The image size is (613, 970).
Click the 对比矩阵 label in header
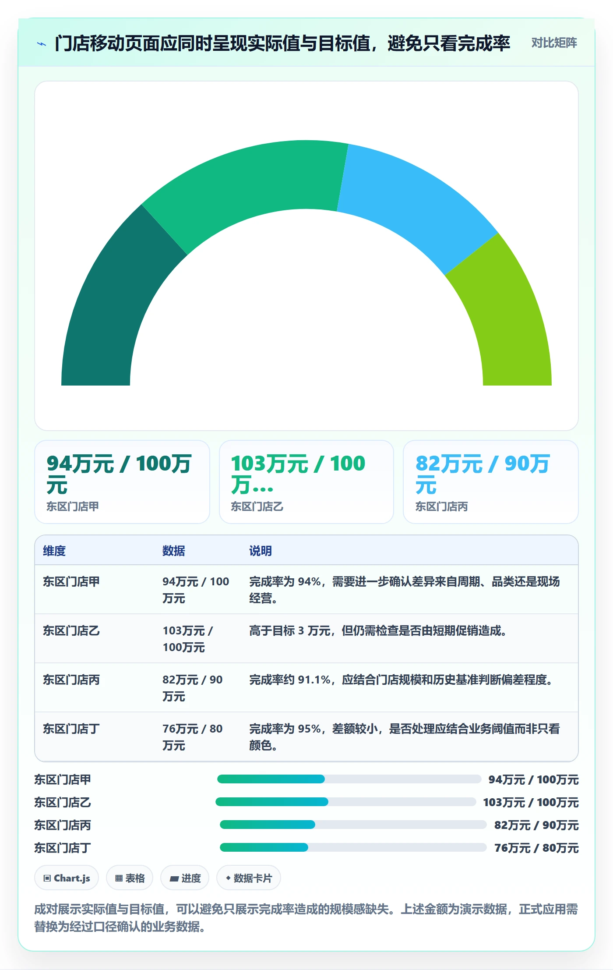554,42
